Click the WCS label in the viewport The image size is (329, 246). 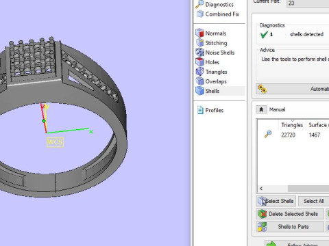(55, 142)
